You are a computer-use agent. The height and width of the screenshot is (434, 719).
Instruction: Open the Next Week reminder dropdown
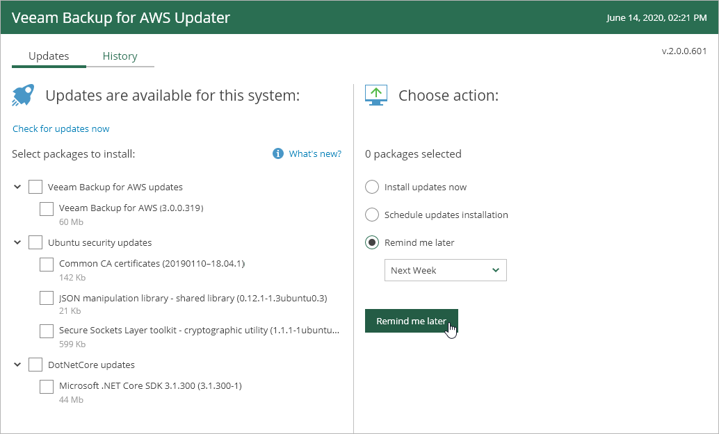coord(445,270)
